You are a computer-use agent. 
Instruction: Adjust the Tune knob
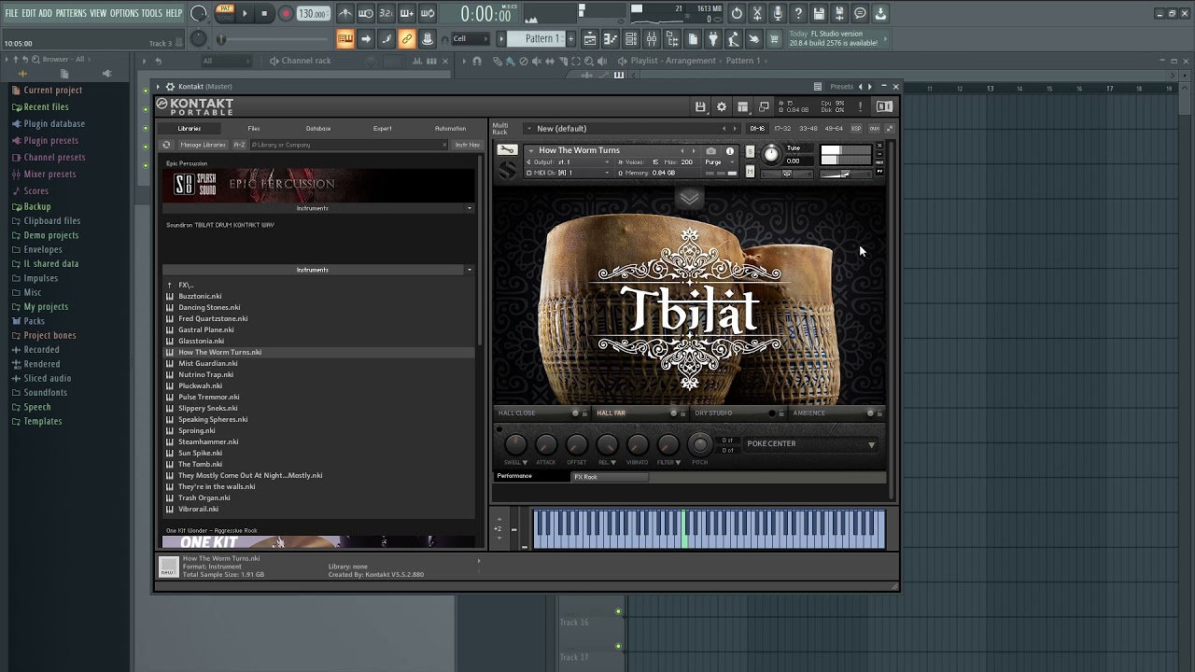click(771, 155)
